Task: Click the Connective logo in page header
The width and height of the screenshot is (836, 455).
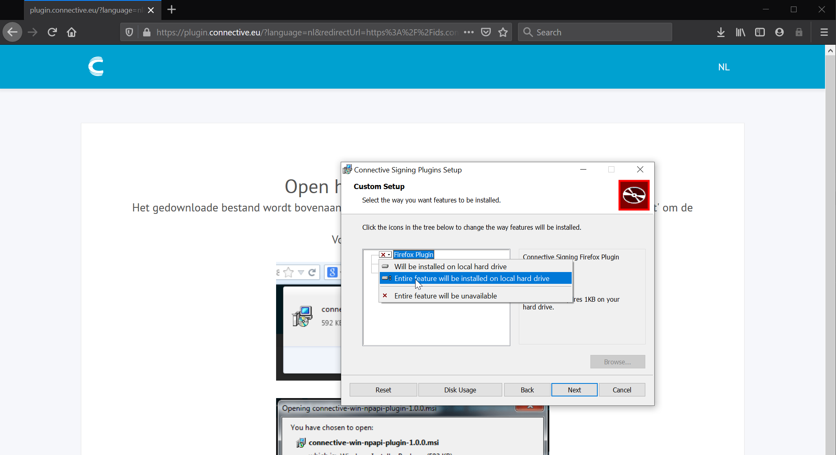Action: 96,66
